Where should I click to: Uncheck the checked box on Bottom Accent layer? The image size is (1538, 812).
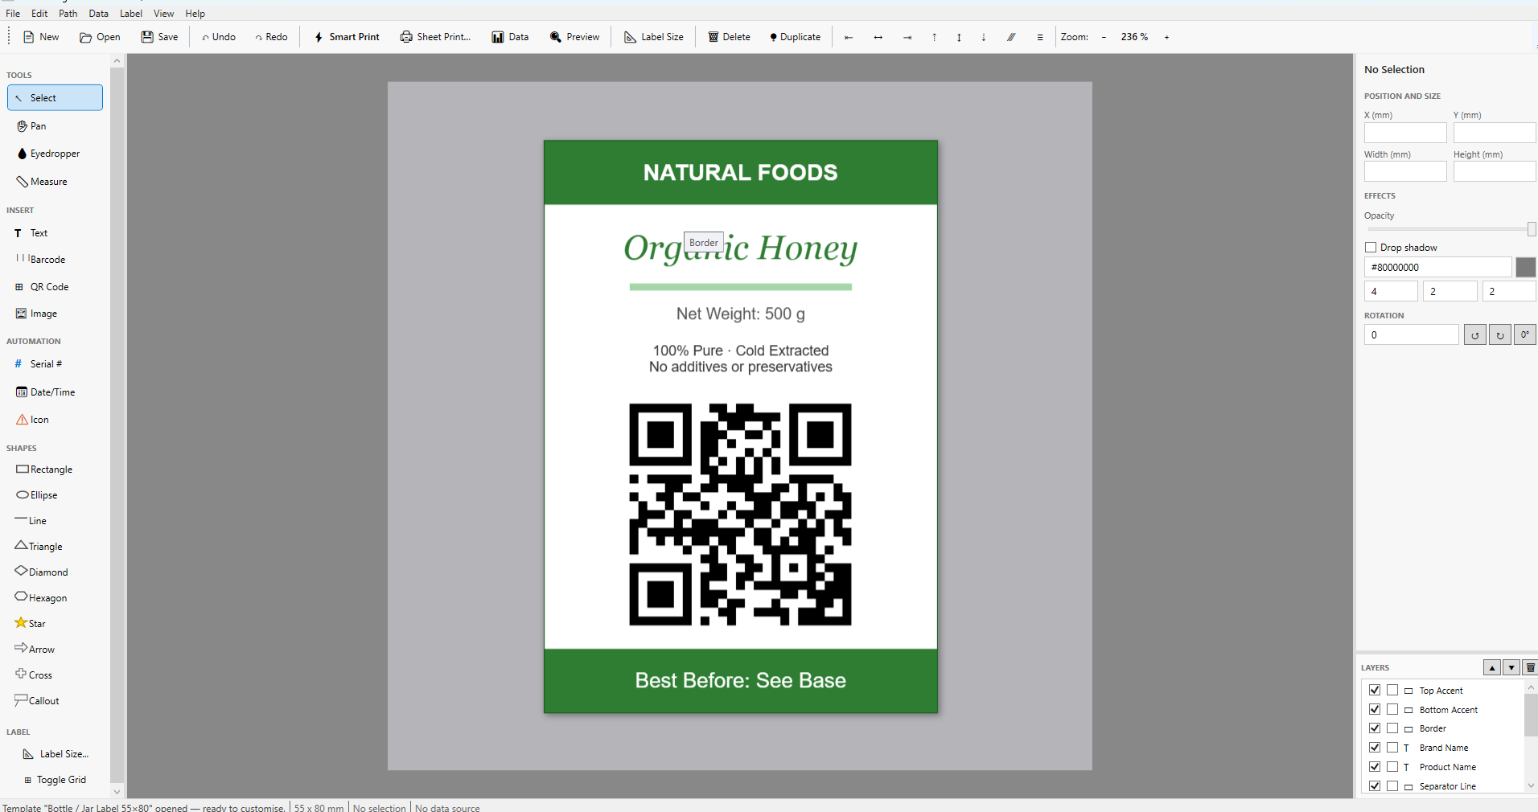[1375, 709]
